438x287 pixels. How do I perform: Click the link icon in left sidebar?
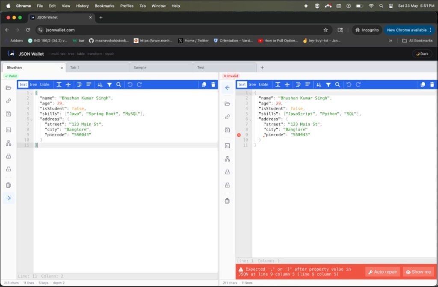pyautogui.click(x=9, y=101)
